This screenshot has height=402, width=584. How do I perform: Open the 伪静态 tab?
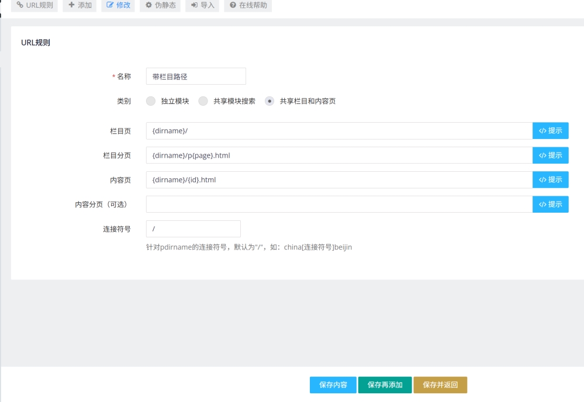[160, 5]
